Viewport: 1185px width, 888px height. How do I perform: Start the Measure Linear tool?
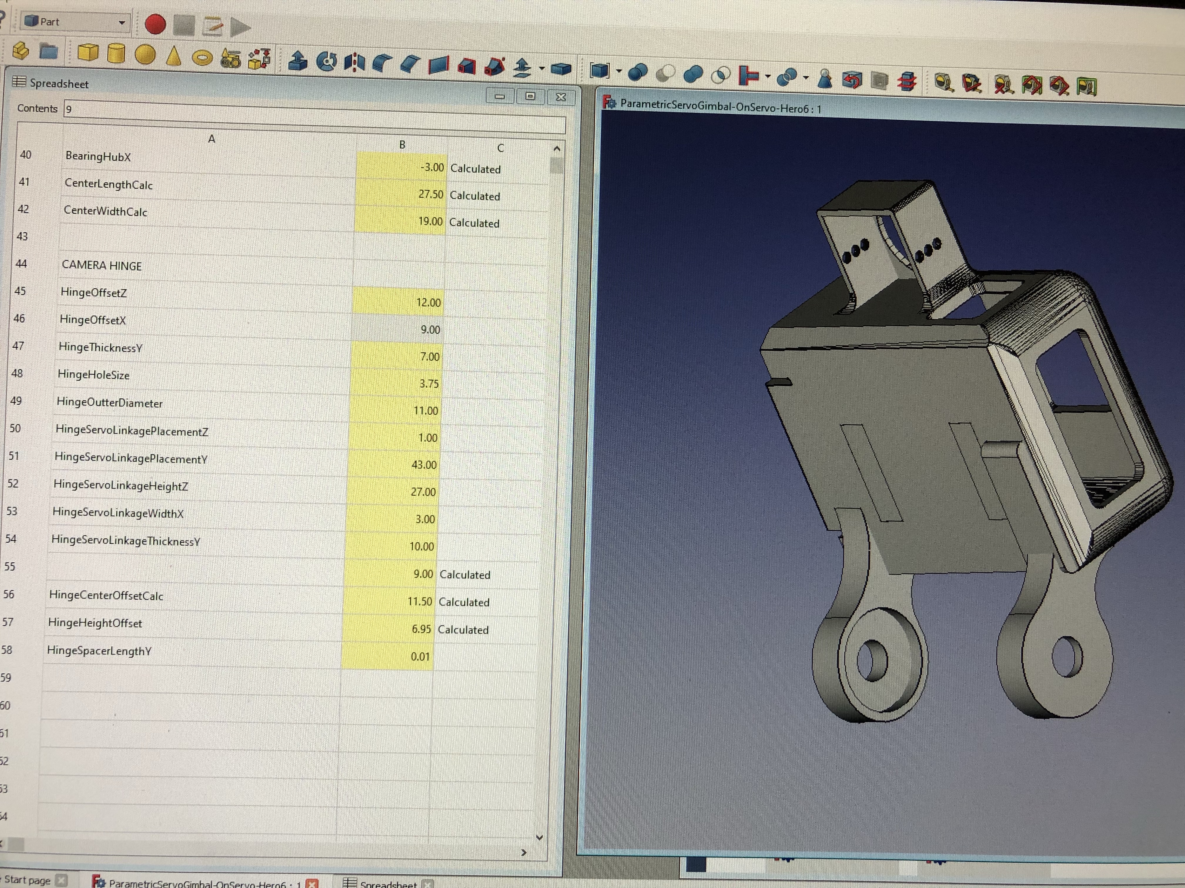tap(943, 82)
